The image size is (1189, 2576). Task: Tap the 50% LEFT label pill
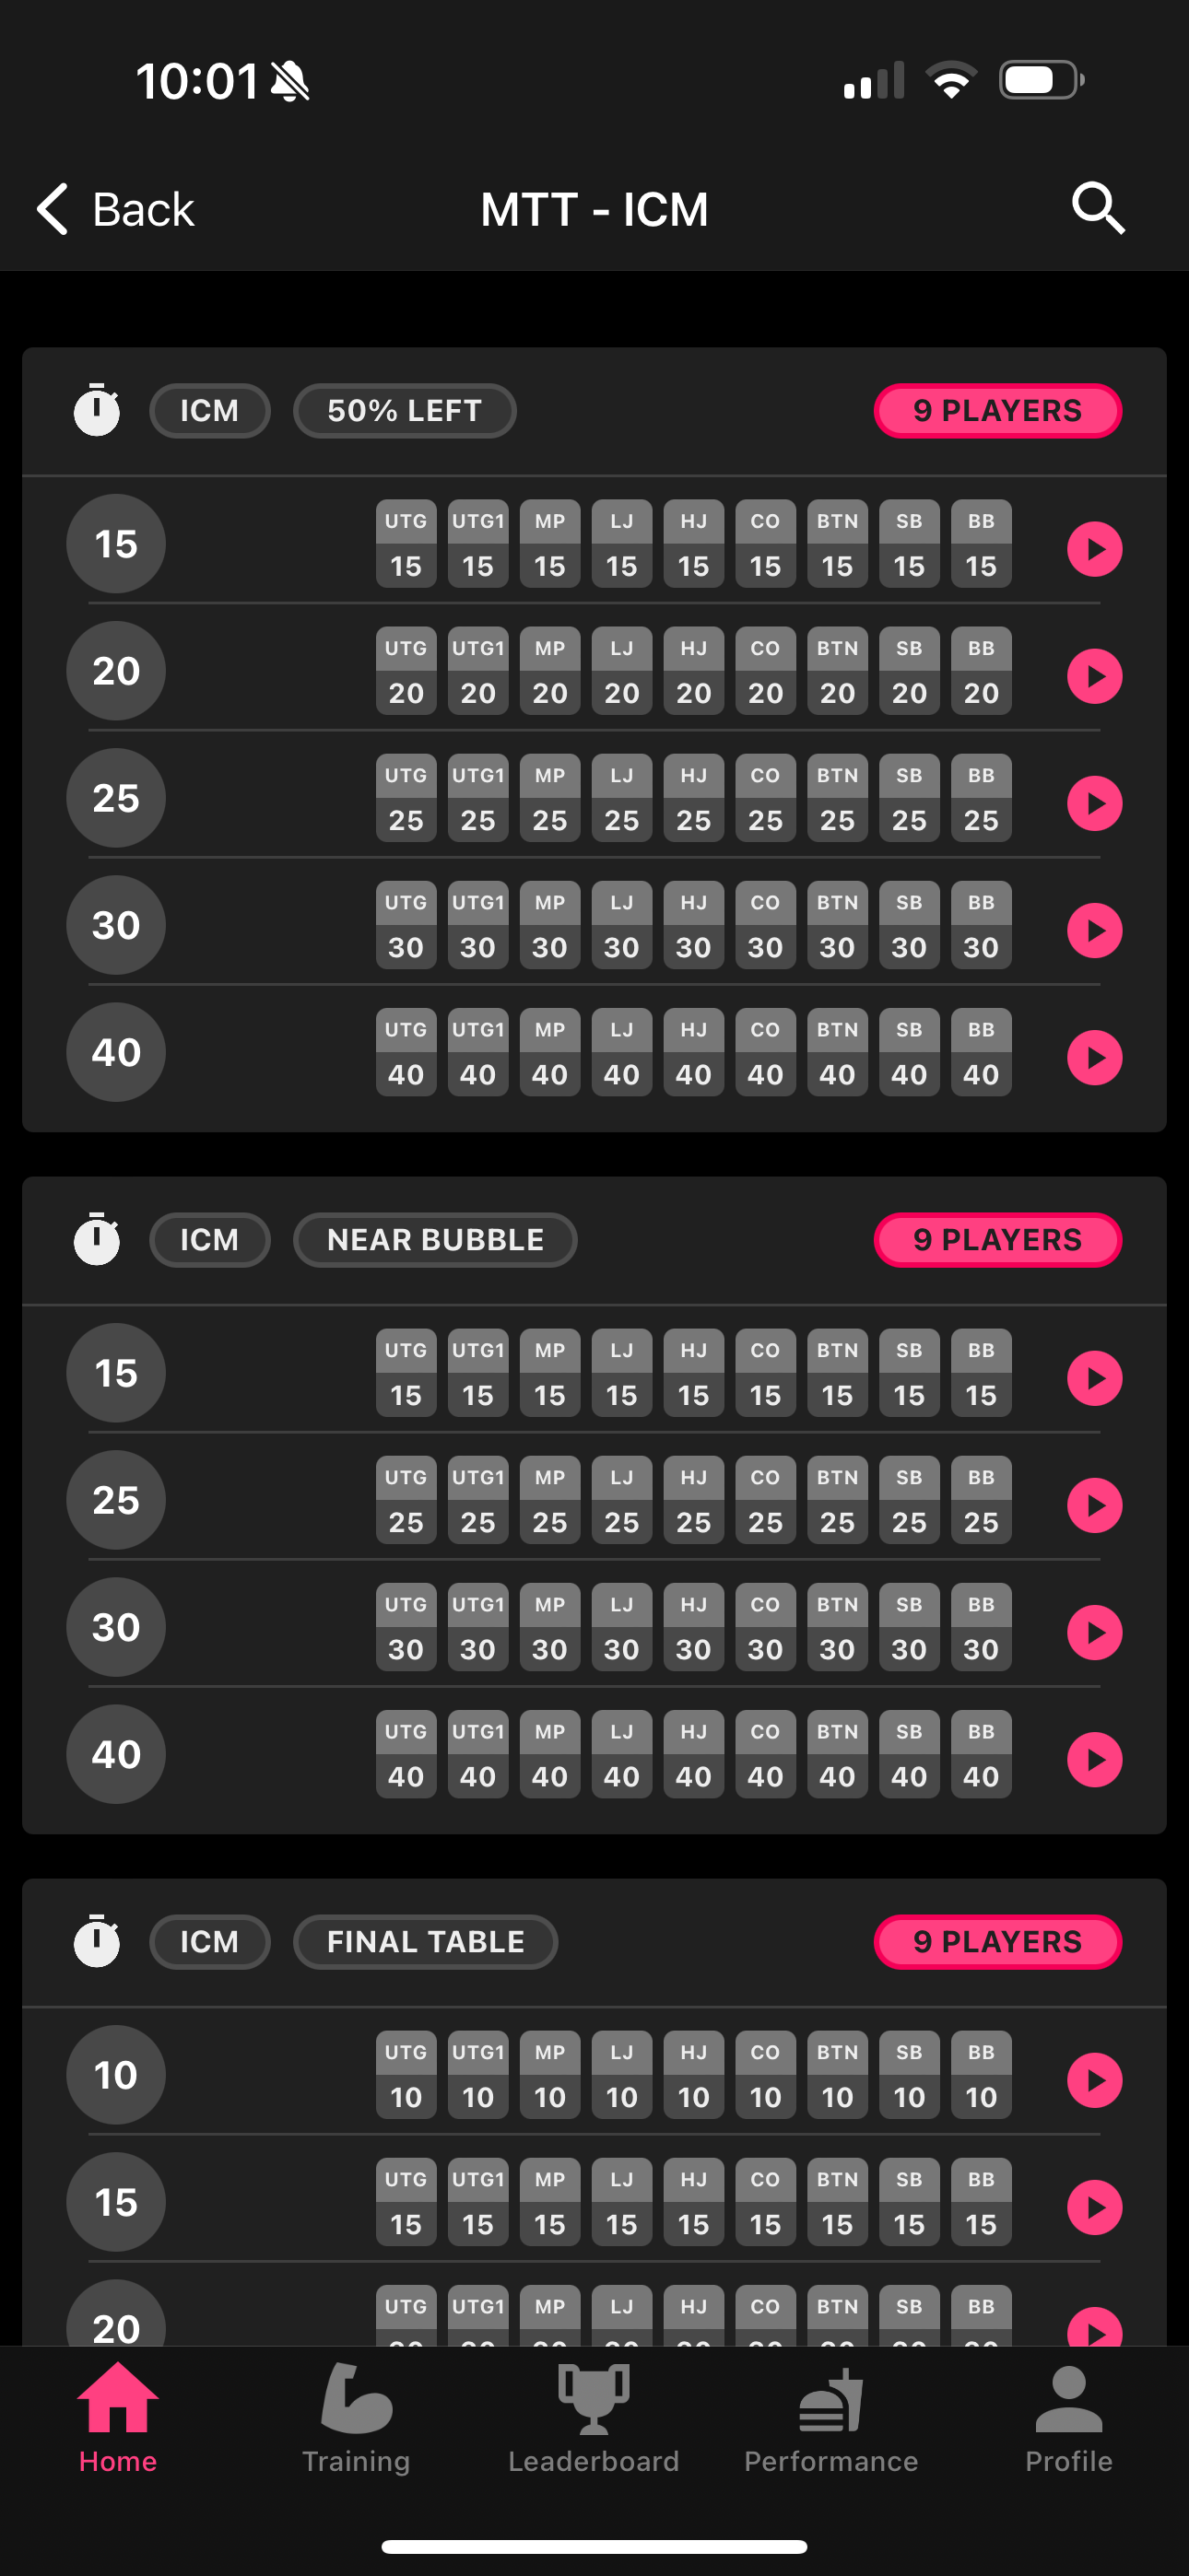(405, 411)
